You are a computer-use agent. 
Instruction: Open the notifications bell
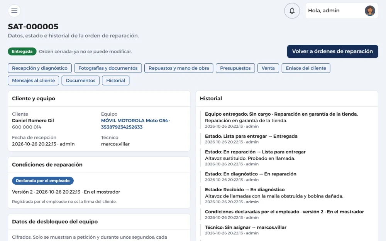pyautogui.click(x=292, y=11)
